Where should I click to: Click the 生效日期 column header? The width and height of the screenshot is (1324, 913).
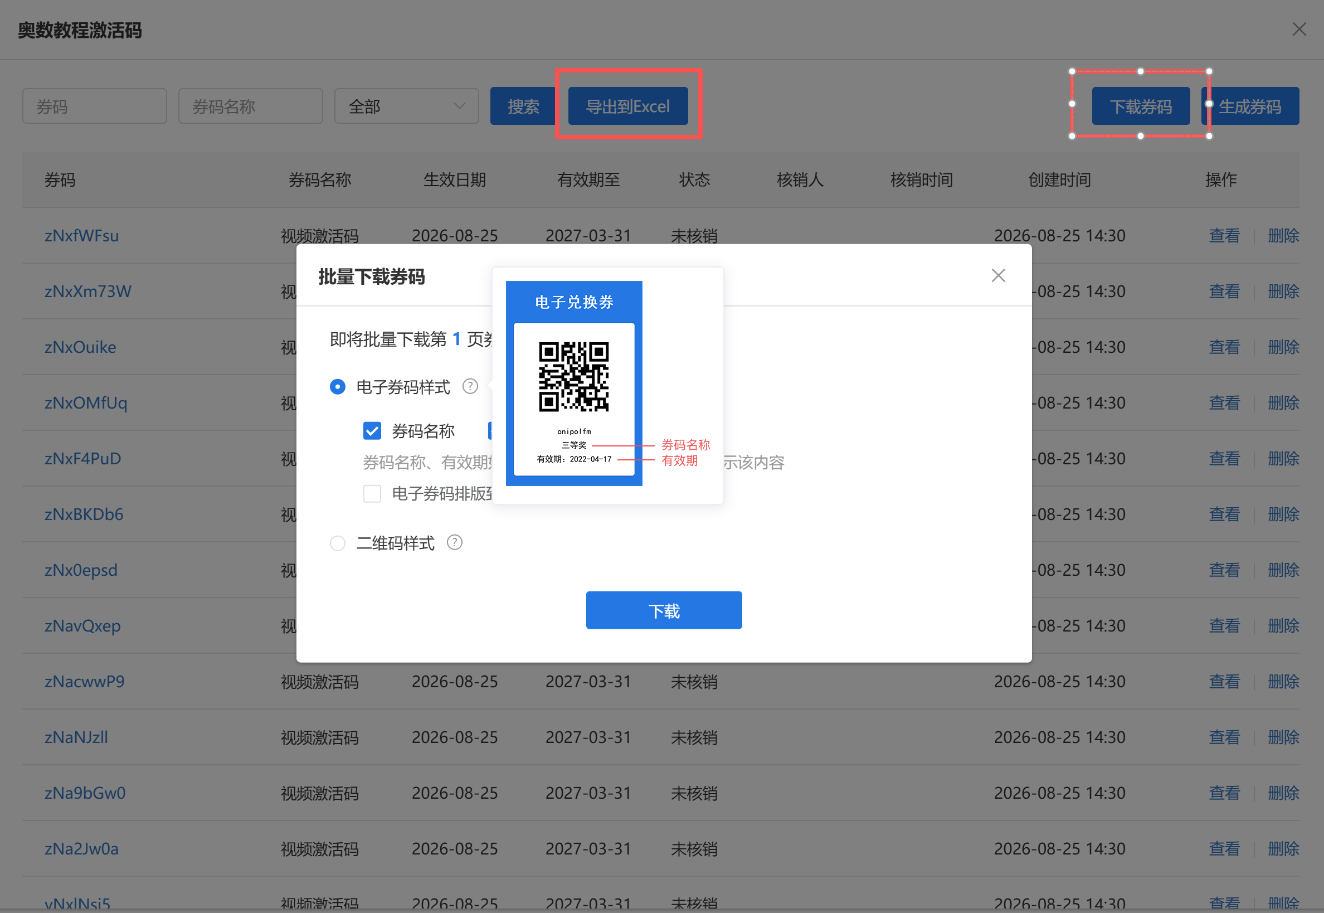point(455,179)
